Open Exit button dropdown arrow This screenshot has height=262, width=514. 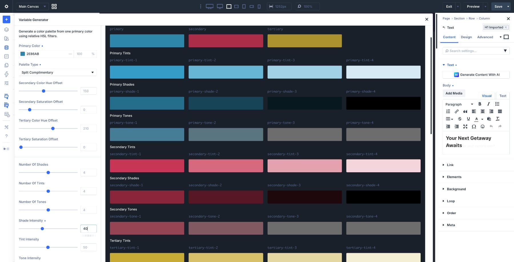(x=458, y=6)
